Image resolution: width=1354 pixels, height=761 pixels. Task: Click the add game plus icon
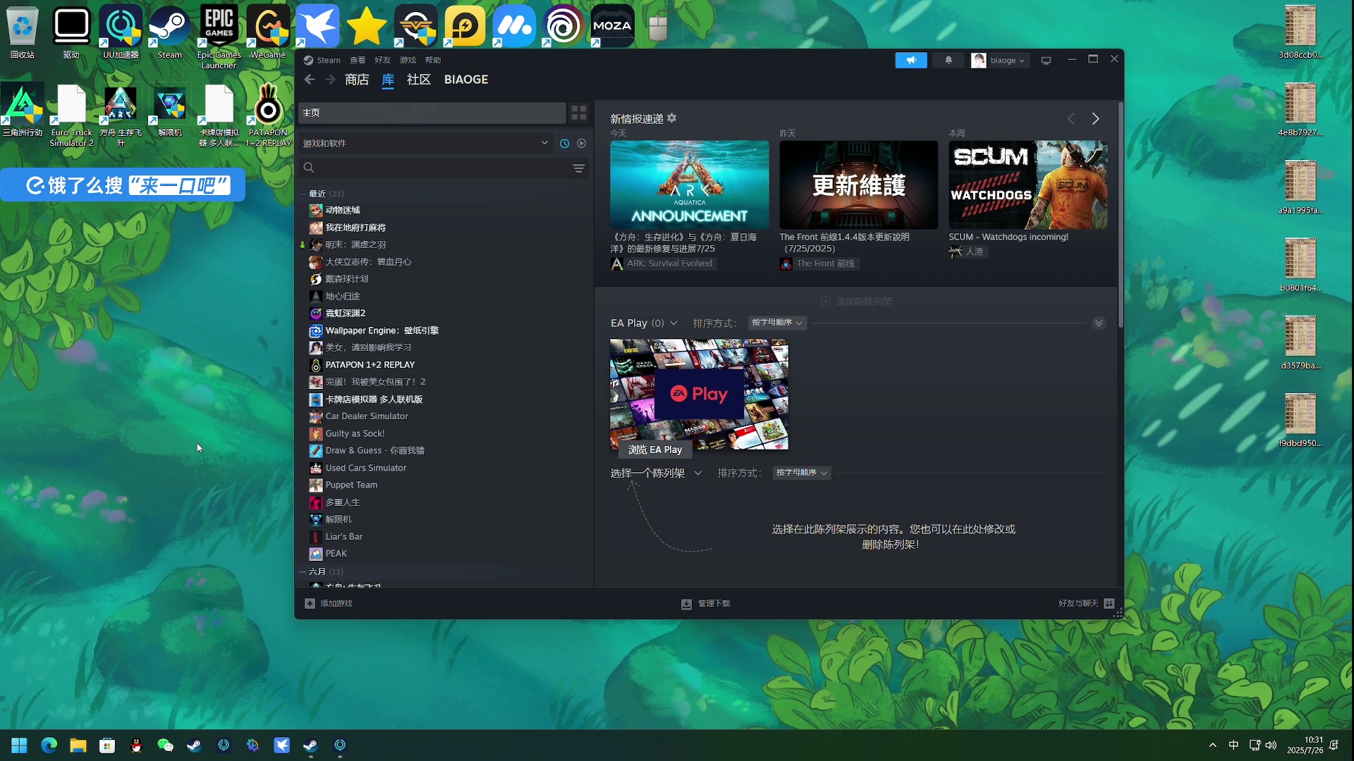310,603
